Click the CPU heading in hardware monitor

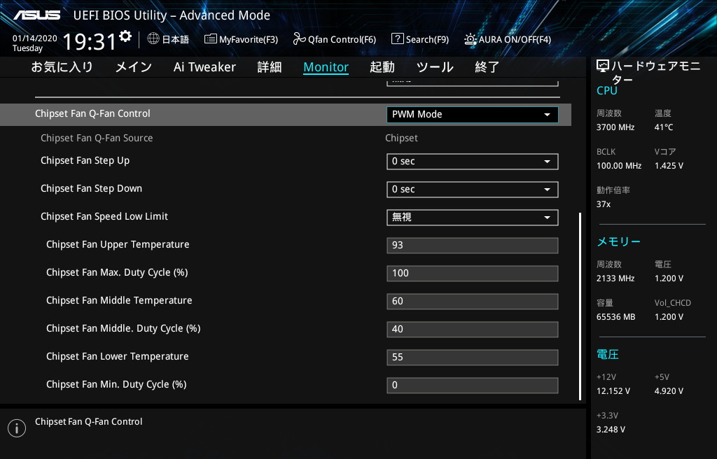tap(607, 90)
